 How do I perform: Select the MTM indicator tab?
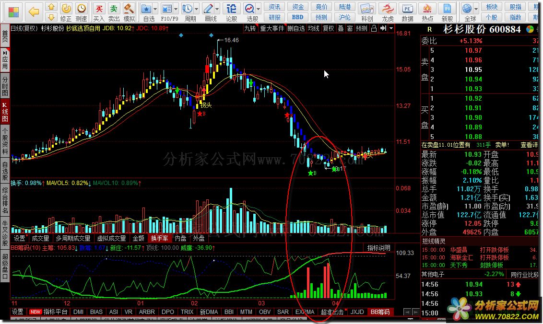pos(246,312)
